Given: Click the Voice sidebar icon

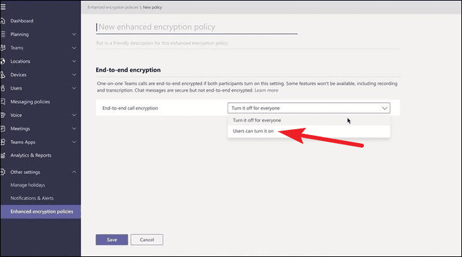Looking at the screenshot, I should (3, 115).
